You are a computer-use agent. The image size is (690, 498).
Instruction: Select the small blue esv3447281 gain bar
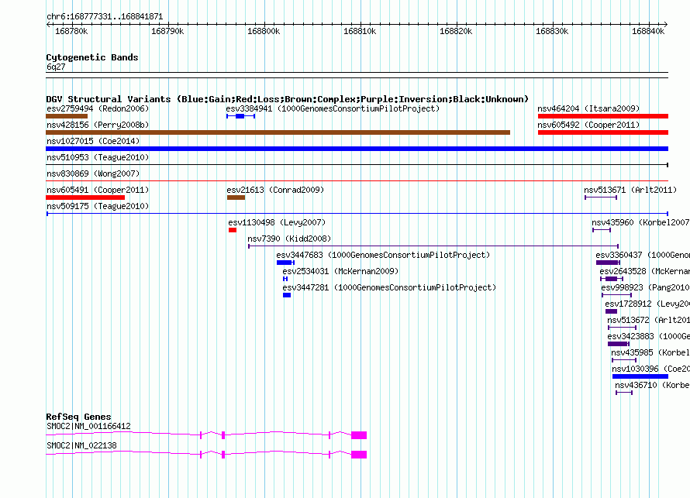(x=287, y=295)
